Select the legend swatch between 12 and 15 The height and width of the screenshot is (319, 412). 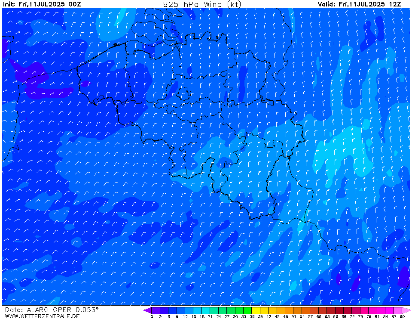coord(189,310)
